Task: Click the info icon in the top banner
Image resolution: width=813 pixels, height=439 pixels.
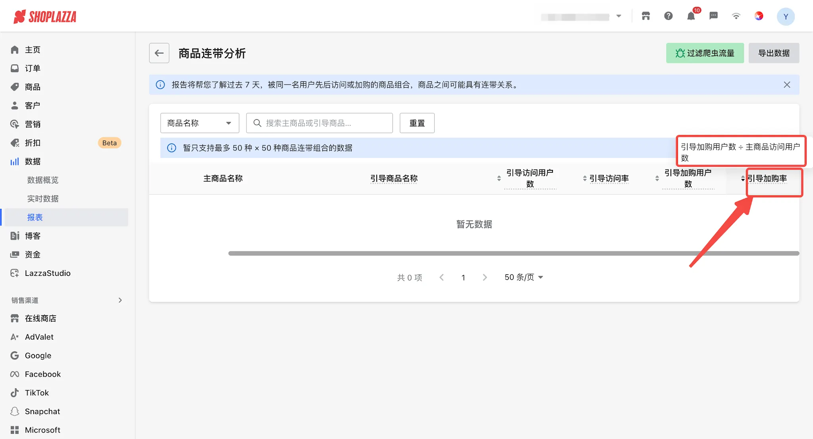Action: tap(160, 85)
